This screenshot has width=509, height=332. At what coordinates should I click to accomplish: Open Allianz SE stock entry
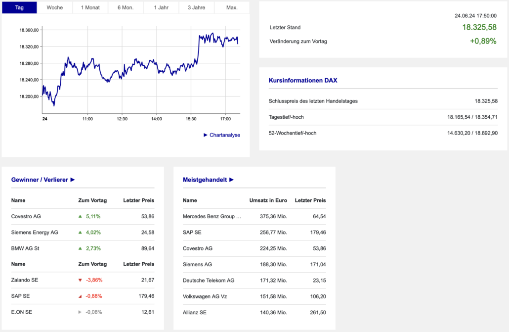pos(195,313)
